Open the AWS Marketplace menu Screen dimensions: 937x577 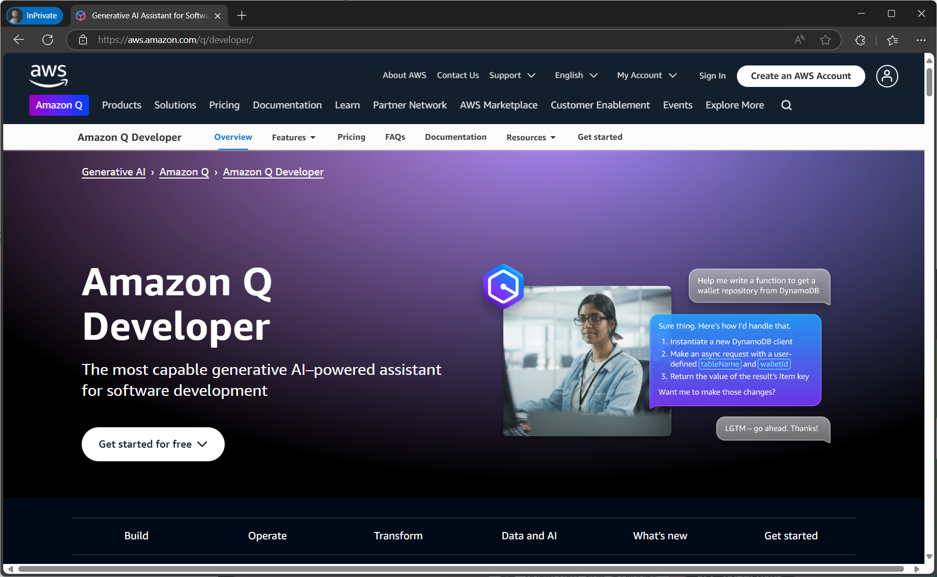pyautogui.click(x=499, y=105)
